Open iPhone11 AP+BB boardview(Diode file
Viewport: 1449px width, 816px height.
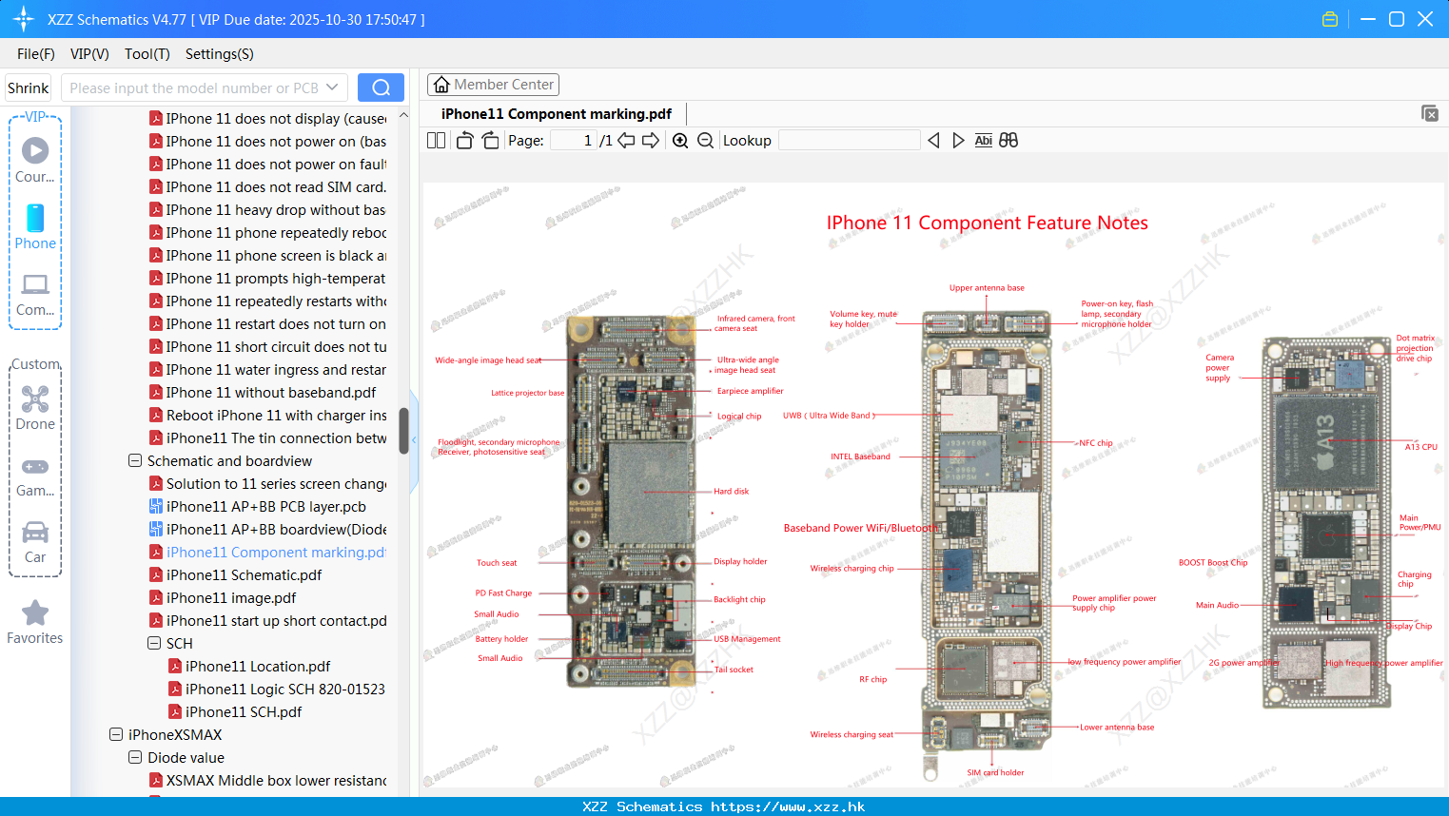pyautogui.click(x=276, y=530)
